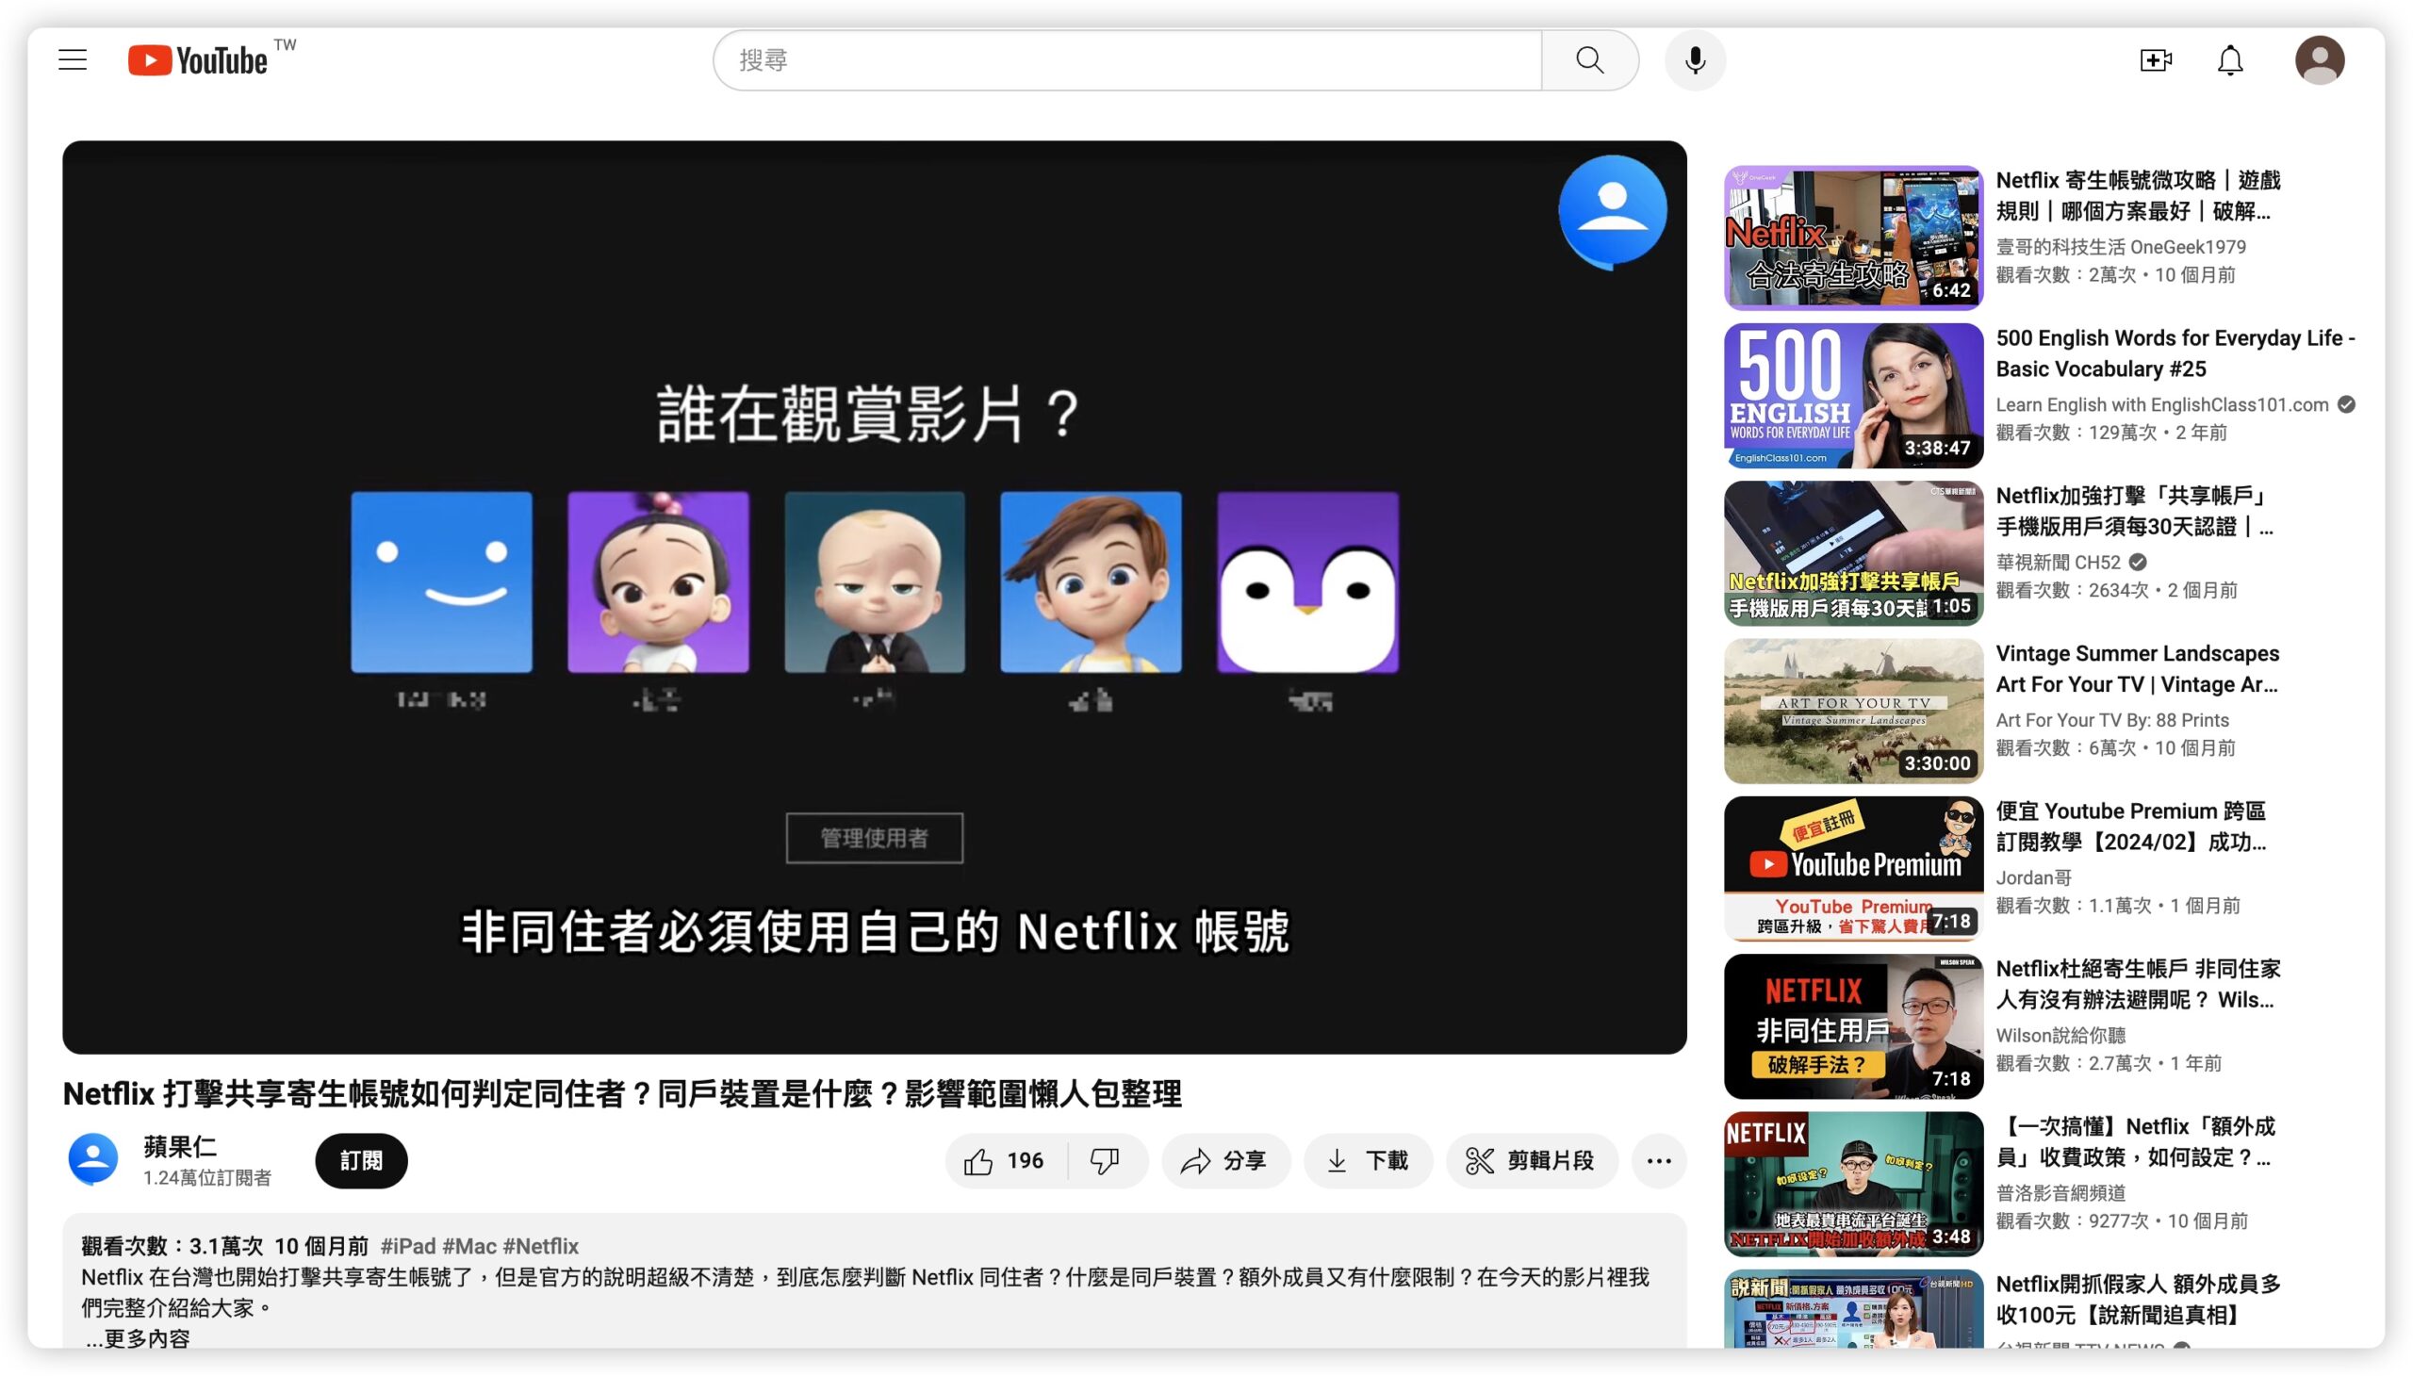Open Netflix加強打擊共享帳戶 thumbnail
The image size is (2413, 1376).
point(1852,553)
